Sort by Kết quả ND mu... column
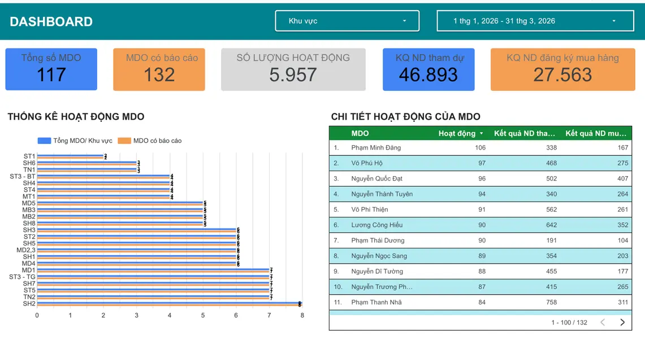Viewport: 645px width, 342px height. point(596,133)
